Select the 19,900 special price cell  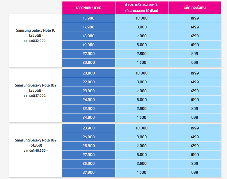tap(89, 45)
